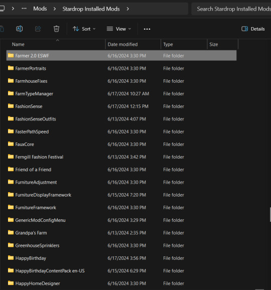Expand the chevron before the breadcrumb ellipsis

[13, 9]
